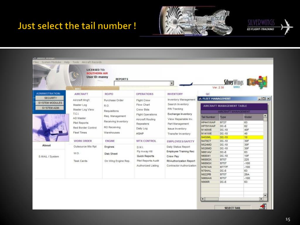Open E-MAIL / System
This screenshot has height=225, width=300.
coord(49,156)
